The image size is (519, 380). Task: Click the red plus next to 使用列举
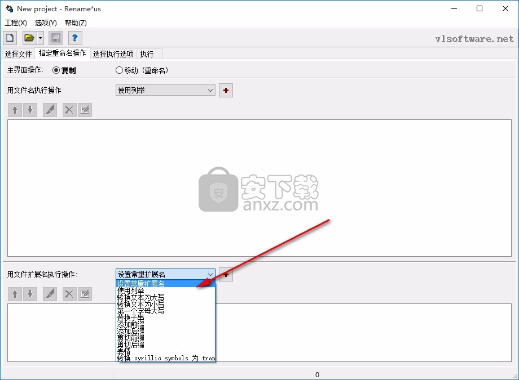click(226, 90)
